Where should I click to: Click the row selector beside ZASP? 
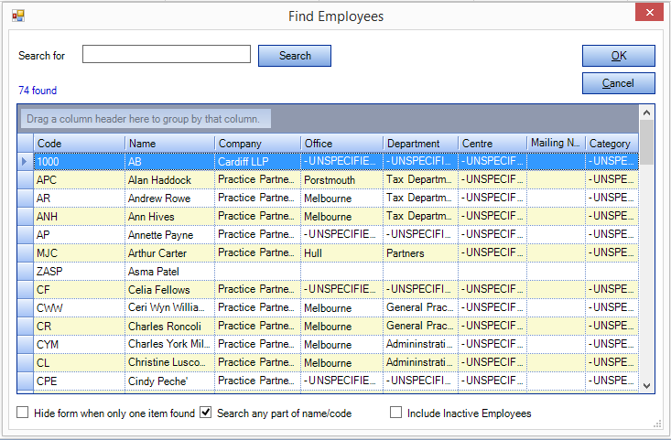[x=26, y=272]
